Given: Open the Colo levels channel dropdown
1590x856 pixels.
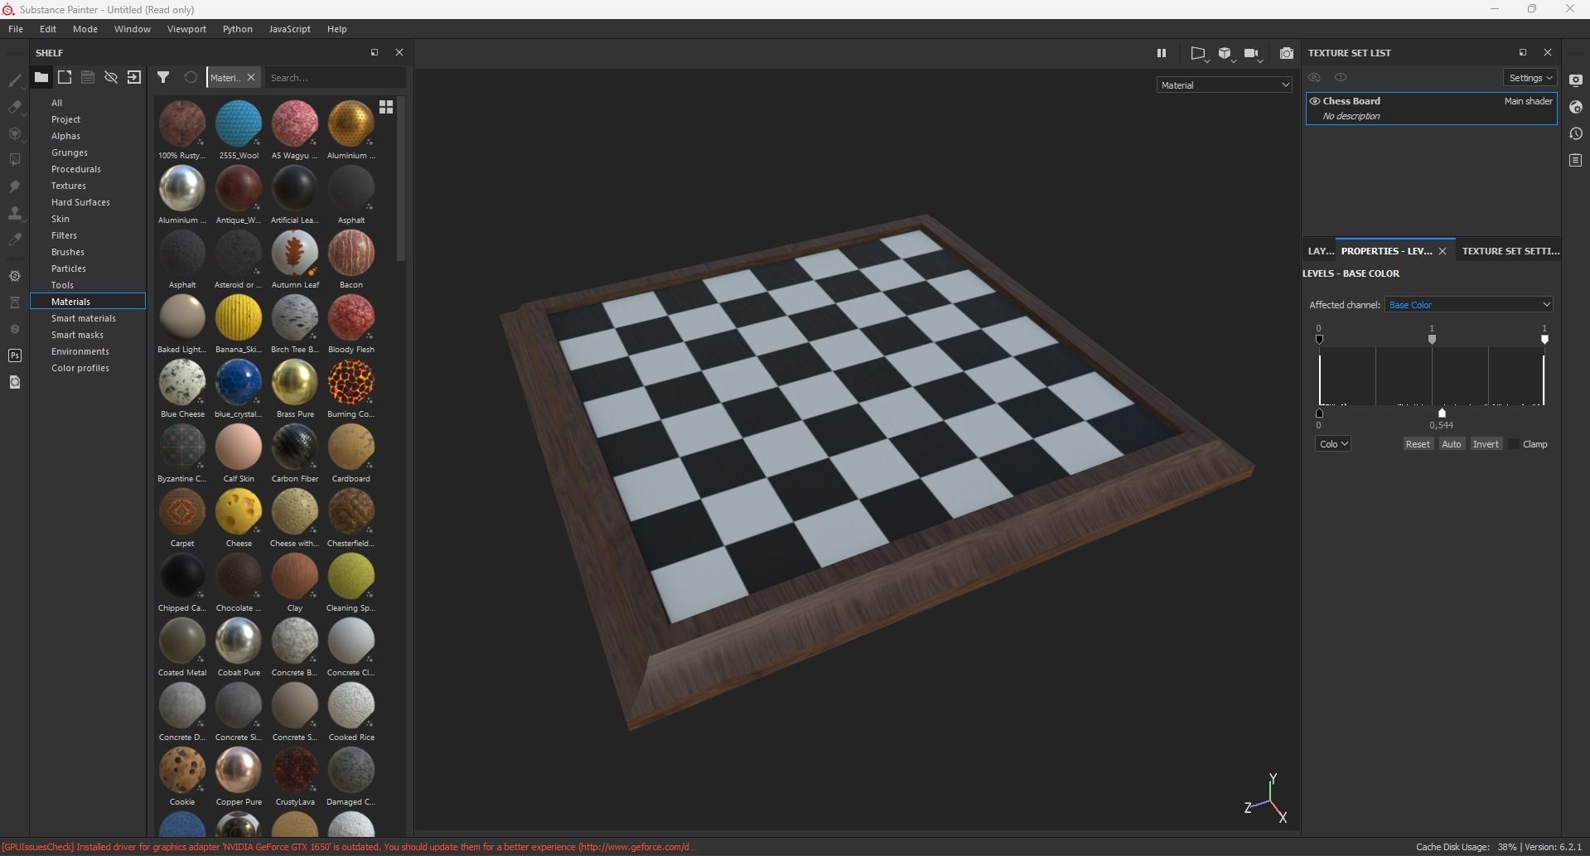Looking at the screenshot, I should tap(1333, 444).
